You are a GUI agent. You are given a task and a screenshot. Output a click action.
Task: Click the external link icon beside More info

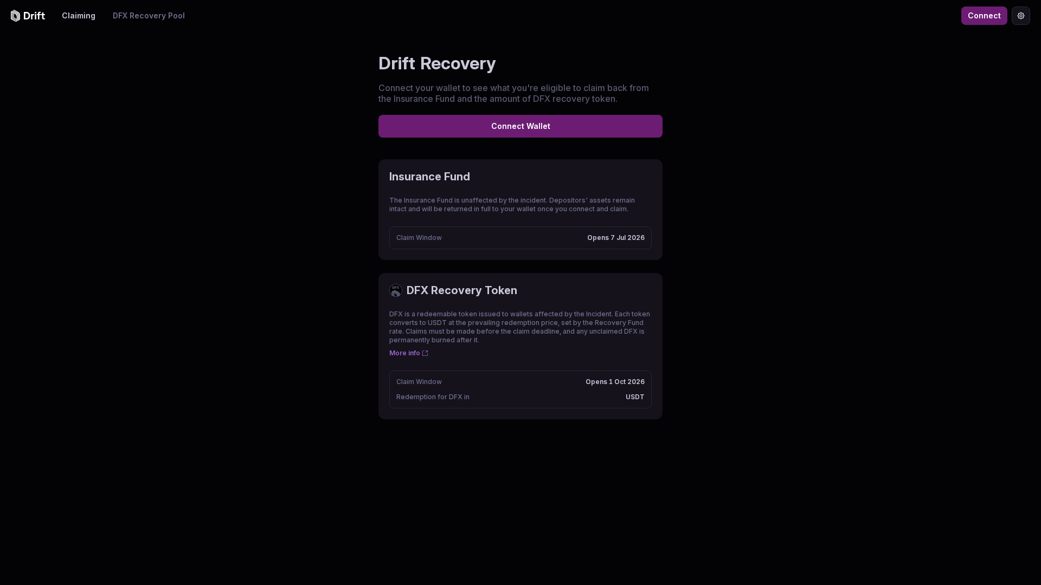425,353
